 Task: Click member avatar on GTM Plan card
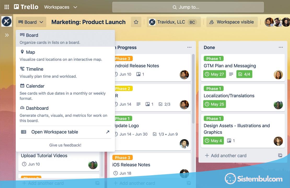278,75
